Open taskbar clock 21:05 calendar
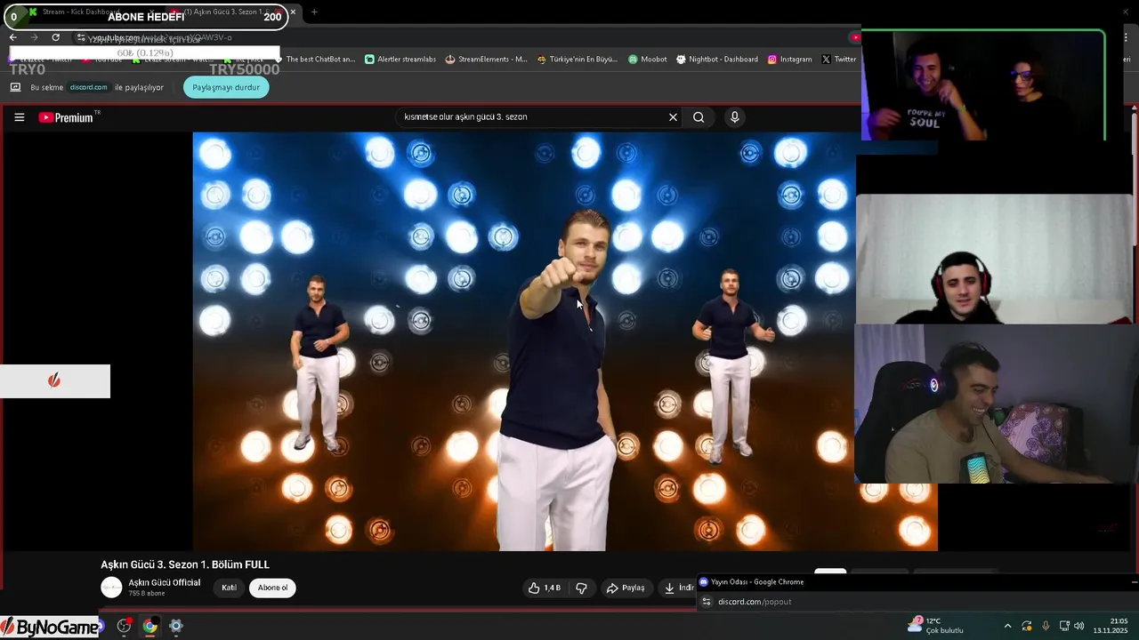Screen dimensions: 1139x640 (x=1111, y=626)
